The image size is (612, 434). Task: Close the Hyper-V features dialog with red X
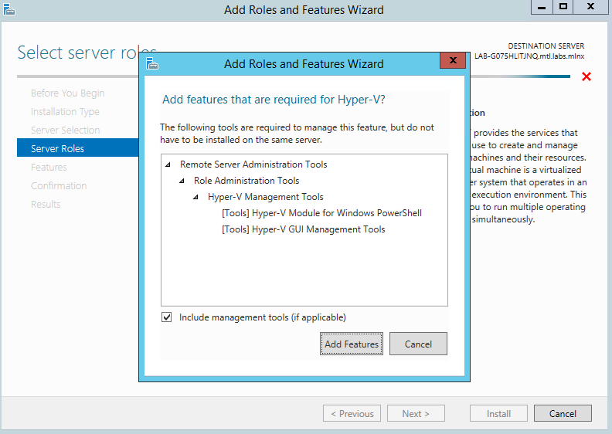coord(452,62)
